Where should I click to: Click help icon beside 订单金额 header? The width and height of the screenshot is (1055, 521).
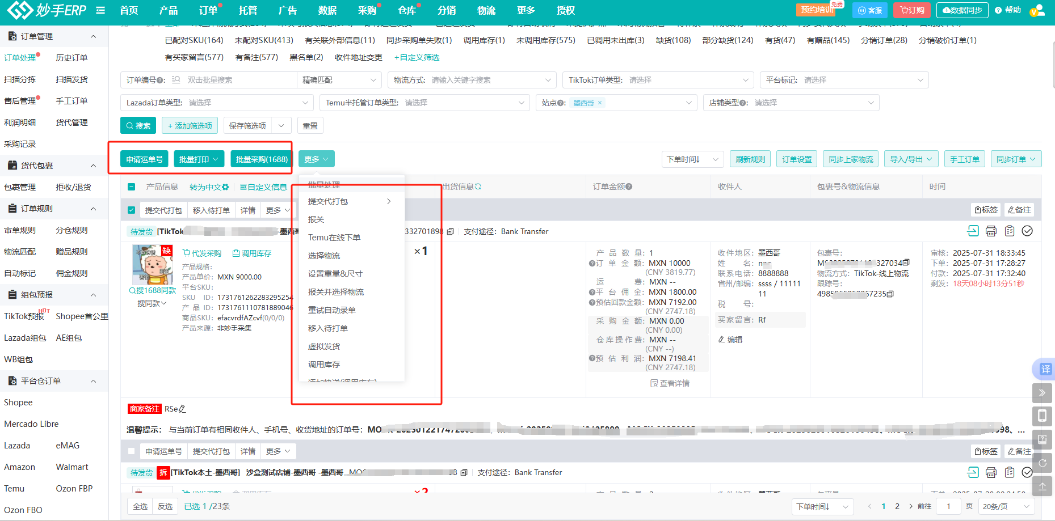(x=629, y=187)
